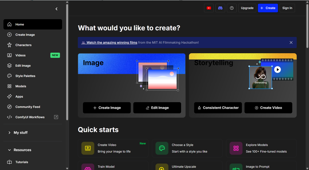Collapse the sidebar with the back chevron
The image size is (309, 170).
pos(57,9)
